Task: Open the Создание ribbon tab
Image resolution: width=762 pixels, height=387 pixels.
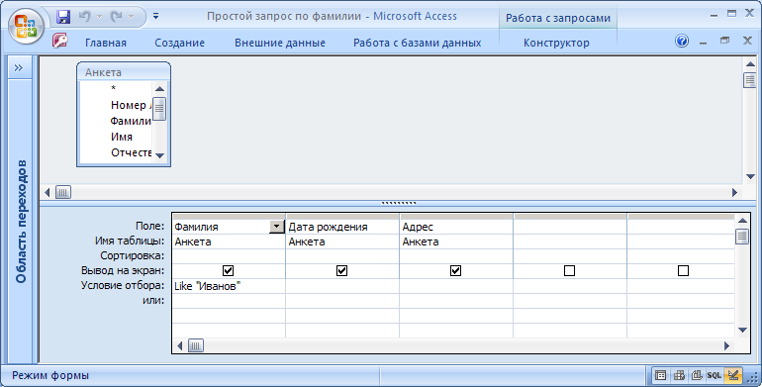Action: 180,43
